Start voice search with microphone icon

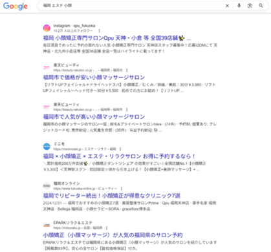click(x=239, y=6)
